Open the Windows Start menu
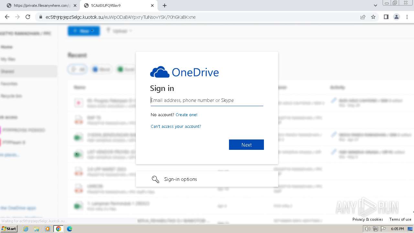This screenshot has height=233, width=414. click(x=9, y=229)
